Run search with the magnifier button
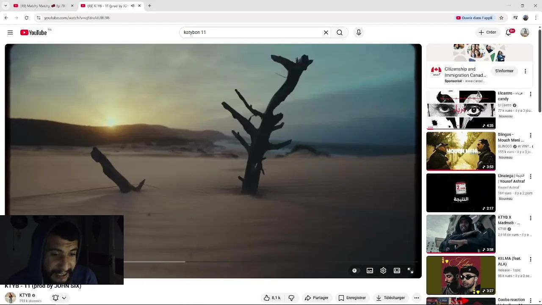 [x=340, y=33]
